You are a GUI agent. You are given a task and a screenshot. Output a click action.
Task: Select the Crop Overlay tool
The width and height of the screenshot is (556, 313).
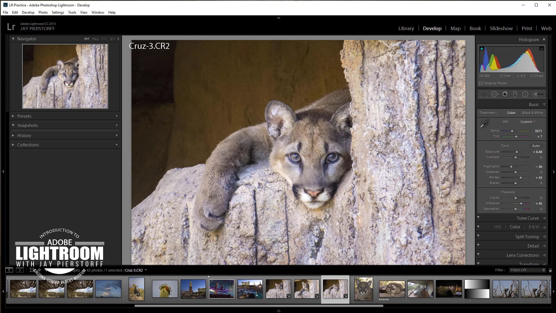tap(484, 94)
